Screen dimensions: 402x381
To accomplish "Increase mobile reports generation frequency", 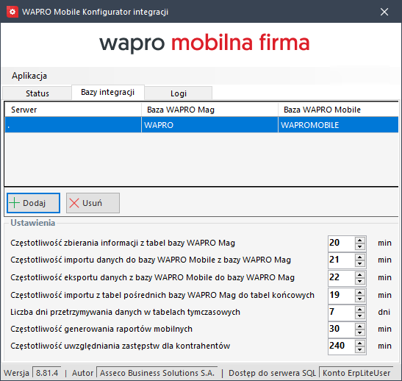I will tap(360, 327).
